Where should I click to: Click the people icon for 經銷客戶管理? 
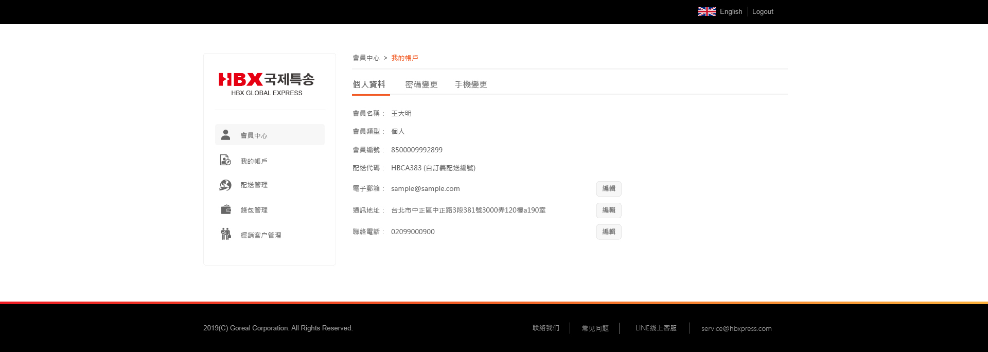pyautogui.click(x=225, y=234)
